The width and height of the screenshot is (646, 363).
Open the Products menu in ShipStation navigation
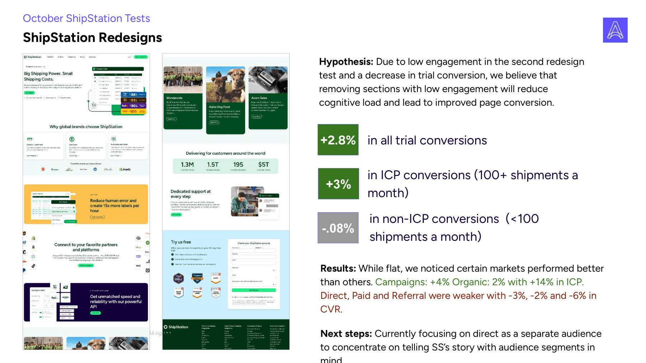tap(61, 57)
